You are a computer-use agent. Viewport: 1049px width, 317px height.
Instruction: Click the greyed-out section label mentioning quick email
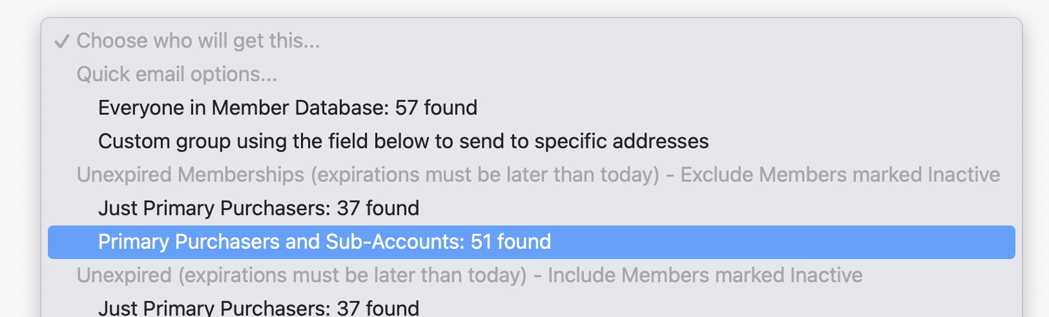tap(176, 74)
